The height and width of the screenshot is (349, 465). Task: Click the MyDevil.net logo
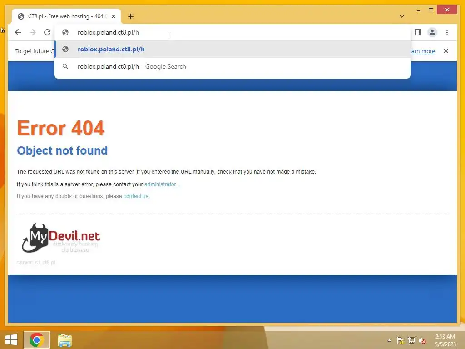61,238
